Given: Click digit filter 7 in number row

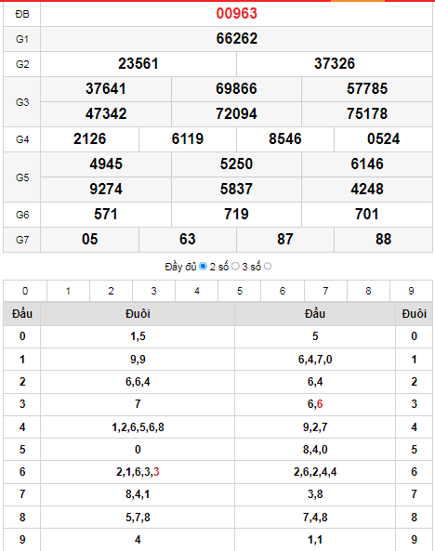Looking at the screenshot, I should click(x=325, y=291).
